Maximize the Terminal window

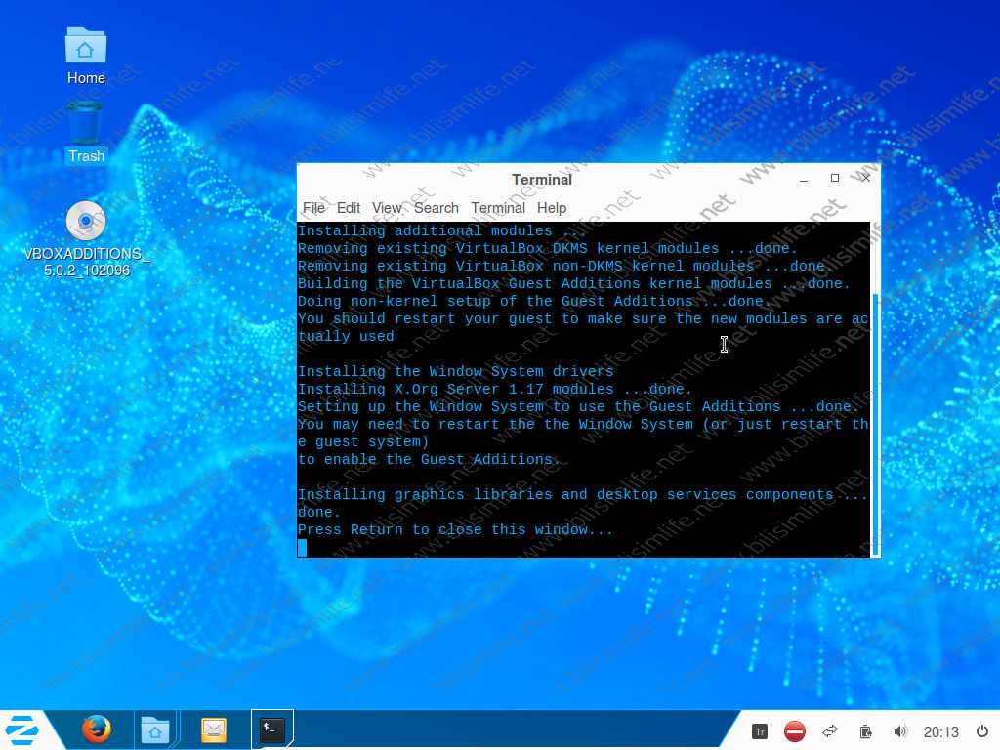coord(835,178)
